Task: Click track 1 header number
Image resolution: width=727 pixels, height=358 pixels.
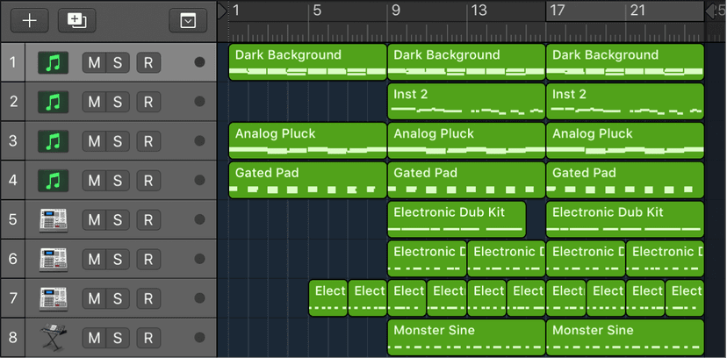Action: click(x=12, y=62)
